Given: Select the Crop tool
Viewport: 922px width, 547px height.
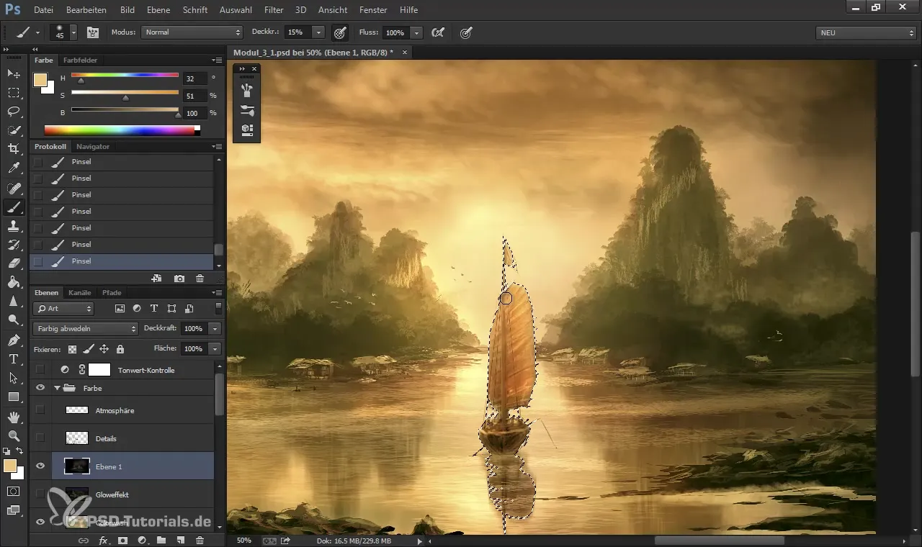Looking at the screenshot, I should (x=14, y=149).
